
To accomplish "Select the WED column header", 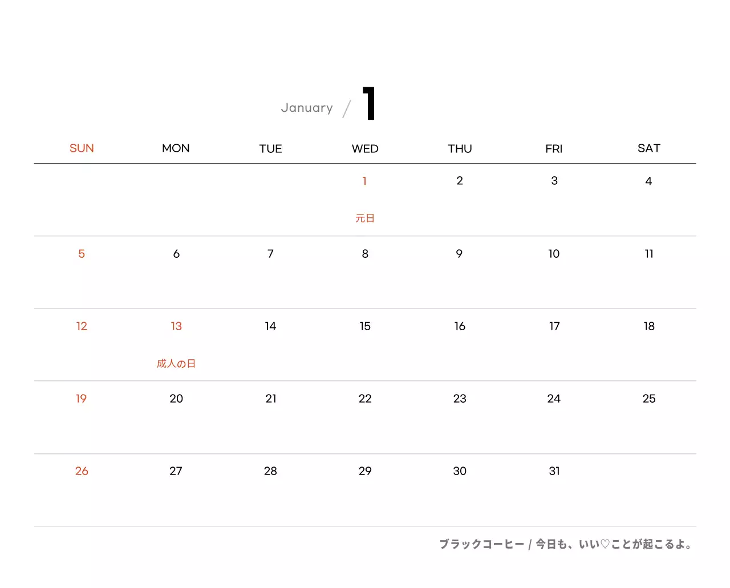I will [x=365, y=149].
